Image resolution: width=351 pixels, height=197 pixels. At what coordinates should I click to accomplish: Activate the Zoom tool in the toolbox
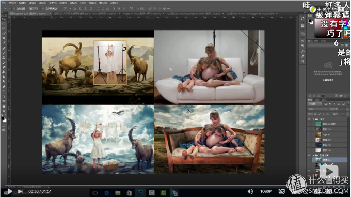click(x=4, y=111)
